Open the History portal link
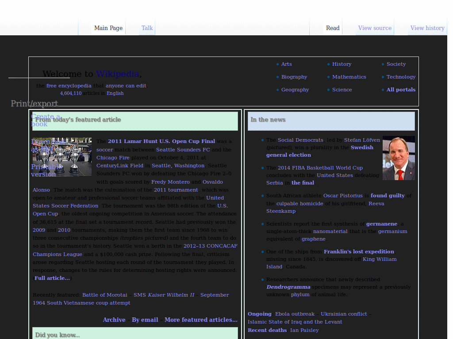 coord(342,64)
